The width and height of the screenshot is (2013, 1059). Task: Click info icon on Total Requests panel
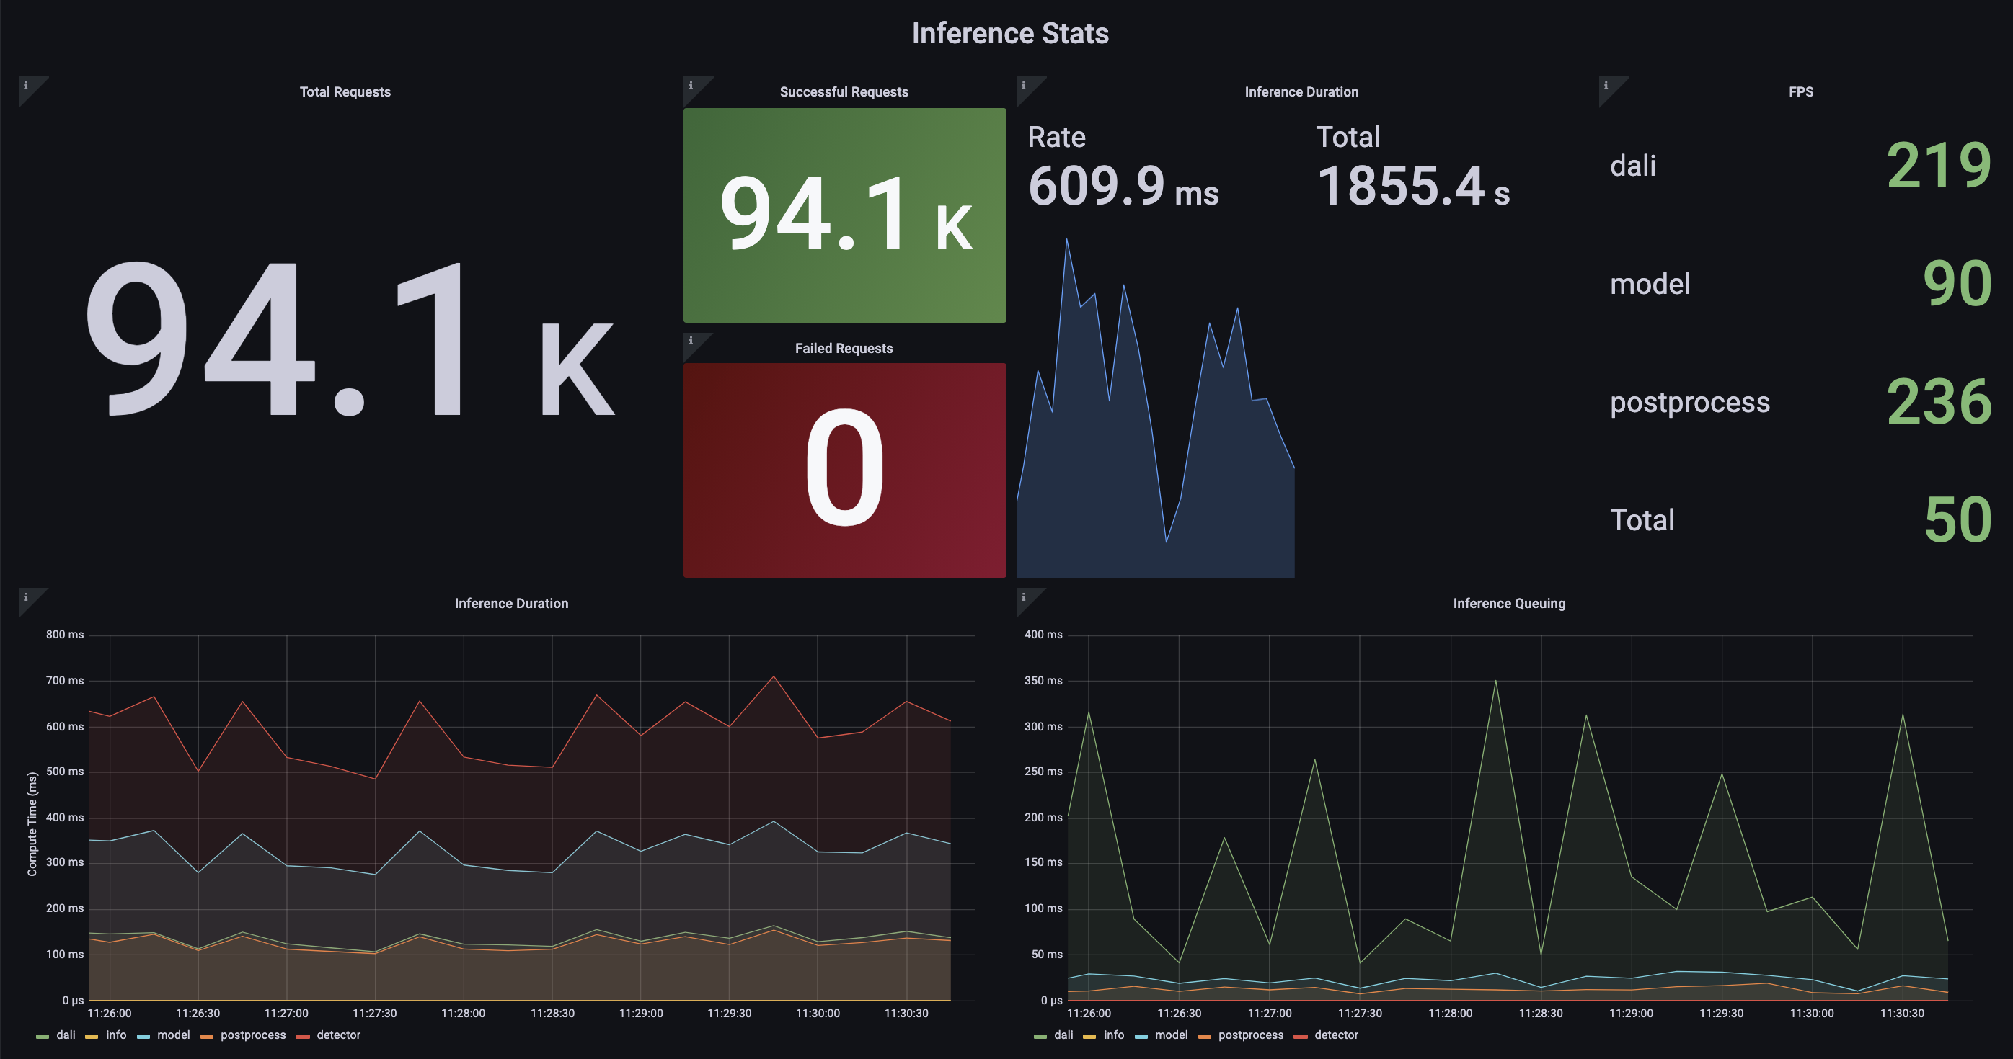tap(26, 86)
